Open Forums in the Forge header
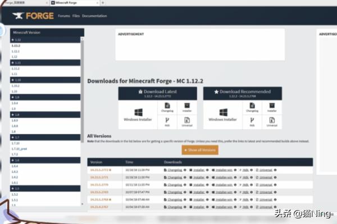This screenshot has width=337, height=224. point(64,16)
